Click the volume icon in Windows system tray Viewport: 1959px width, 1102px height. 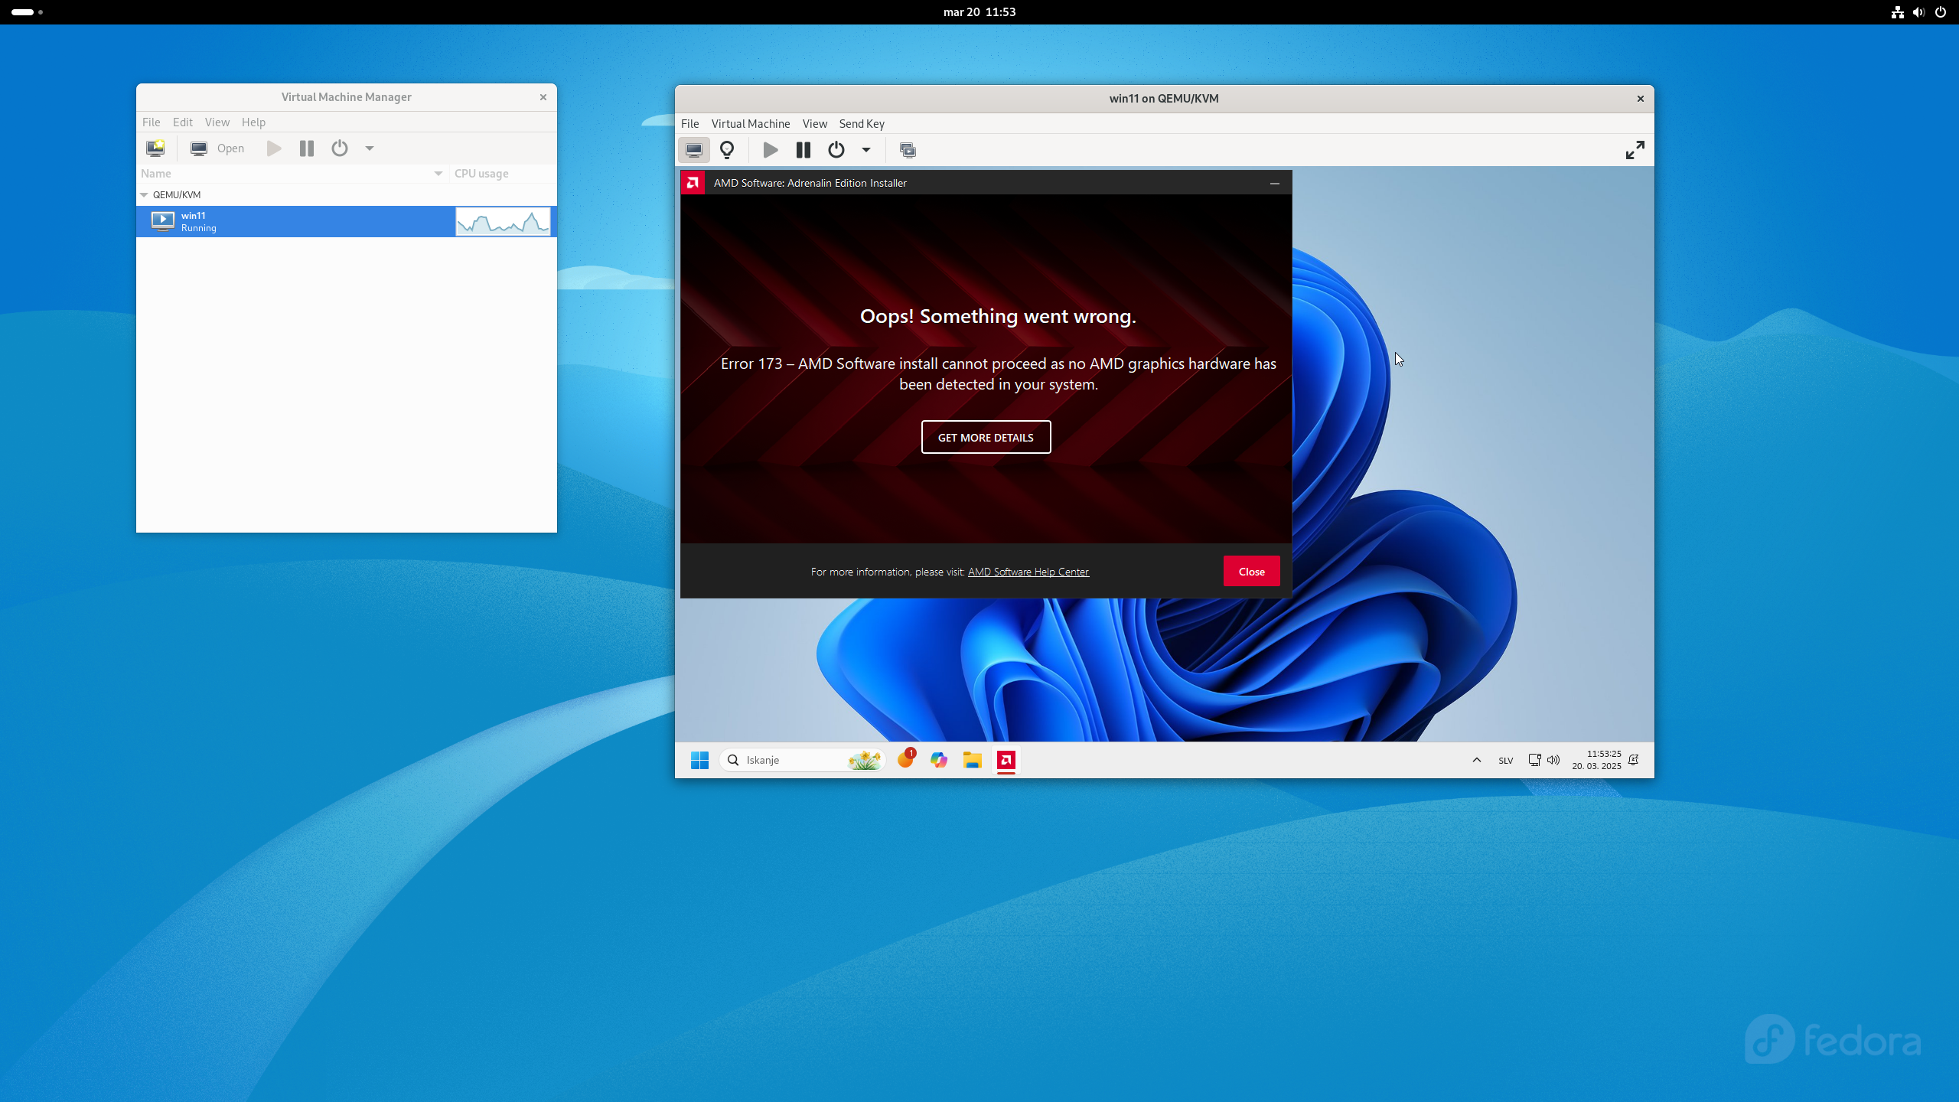[x=1553, y=760]
